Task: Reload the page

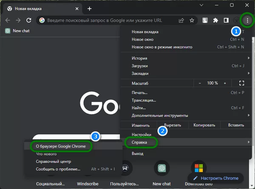Action: click(x=29, y=20)
